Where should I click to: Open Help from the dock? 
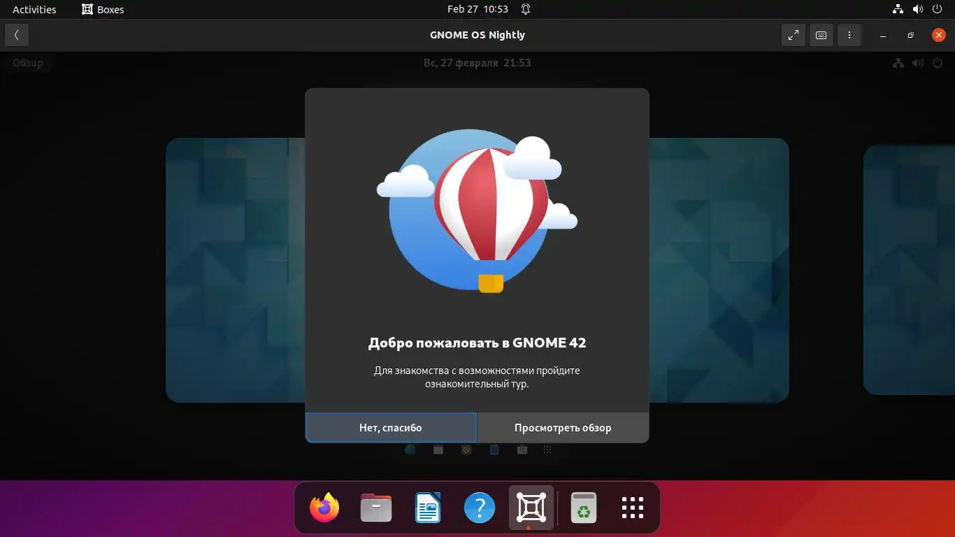tap(480, 508)
